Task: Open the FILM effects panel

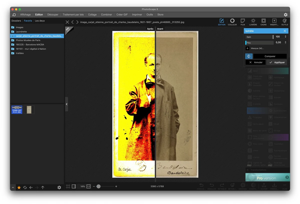Action: [243, 22]
